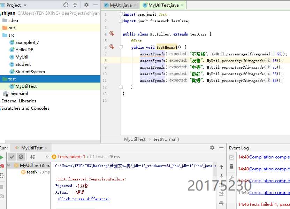Screen dimensions: 290x209
Task: Sort tests alphabetically
Action: [x=32, y=157]
